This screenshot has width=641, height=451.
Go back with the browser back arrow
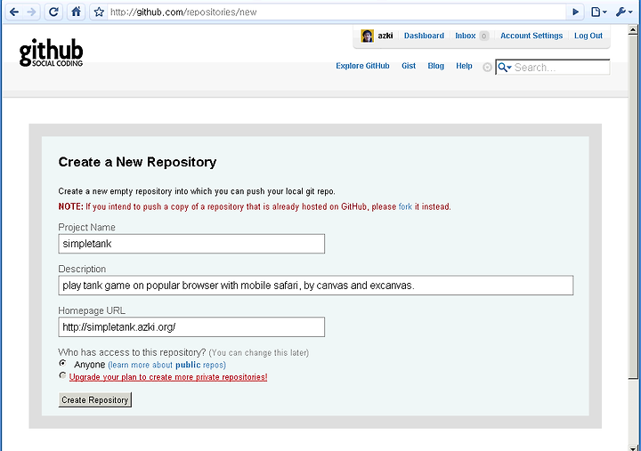point(14,12)
